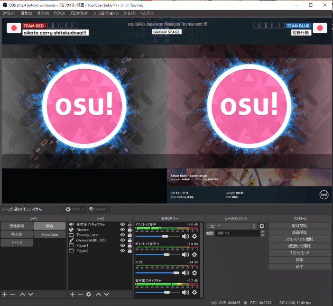Screen dimensions: 333x306
Task: Open source properties gear in sources toolbar
Action: [89, 294]
